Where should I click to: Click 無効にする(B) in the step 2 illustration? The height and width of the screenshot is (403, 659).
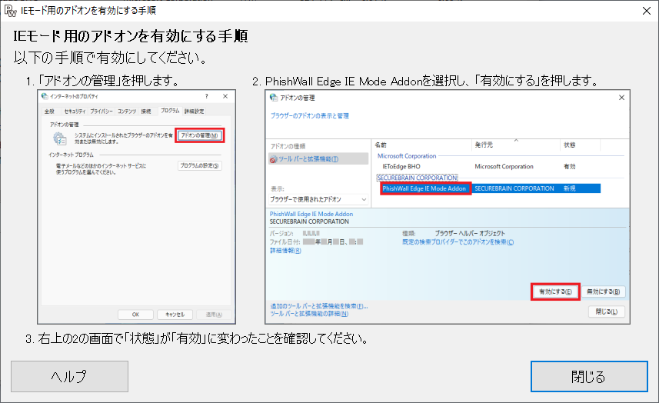(x=603, y=291)
